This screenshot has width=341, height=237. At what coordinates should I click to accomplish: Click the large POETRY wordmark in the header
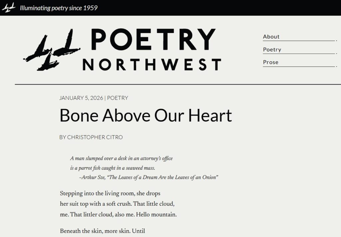click(153, 39)
